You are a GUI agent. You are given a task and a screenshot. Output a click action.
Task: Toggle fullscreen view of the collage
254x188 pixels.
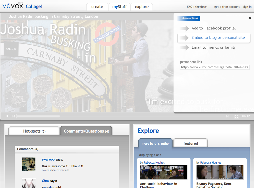pos(237,116)
